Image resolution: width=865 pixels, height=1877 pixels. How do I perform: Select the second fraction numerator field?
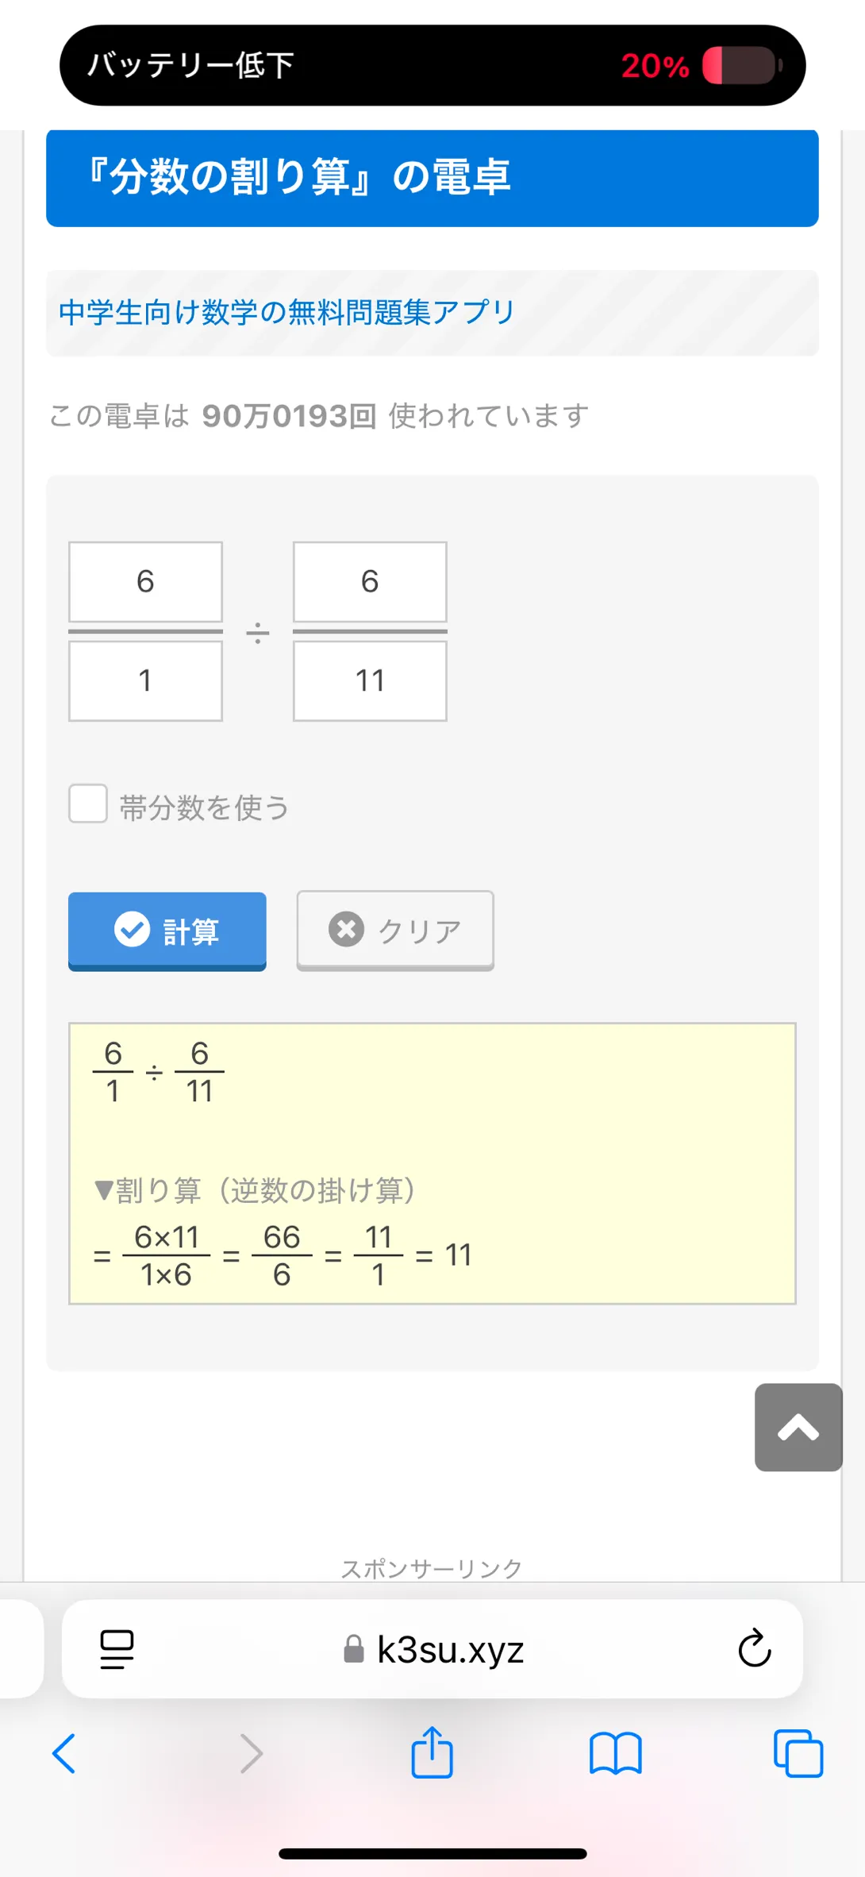[370, 581]
